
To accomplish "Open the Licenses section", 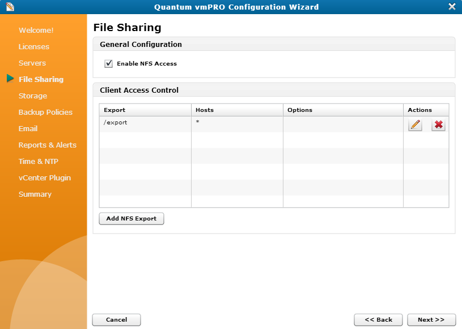I will tap(33, 46).
